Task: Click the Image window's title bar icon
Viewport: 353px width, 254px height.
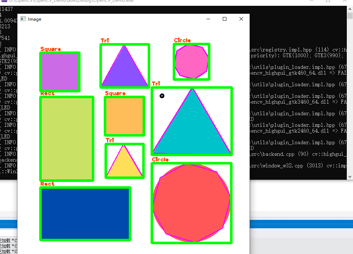Action: (x=23, y=19)
